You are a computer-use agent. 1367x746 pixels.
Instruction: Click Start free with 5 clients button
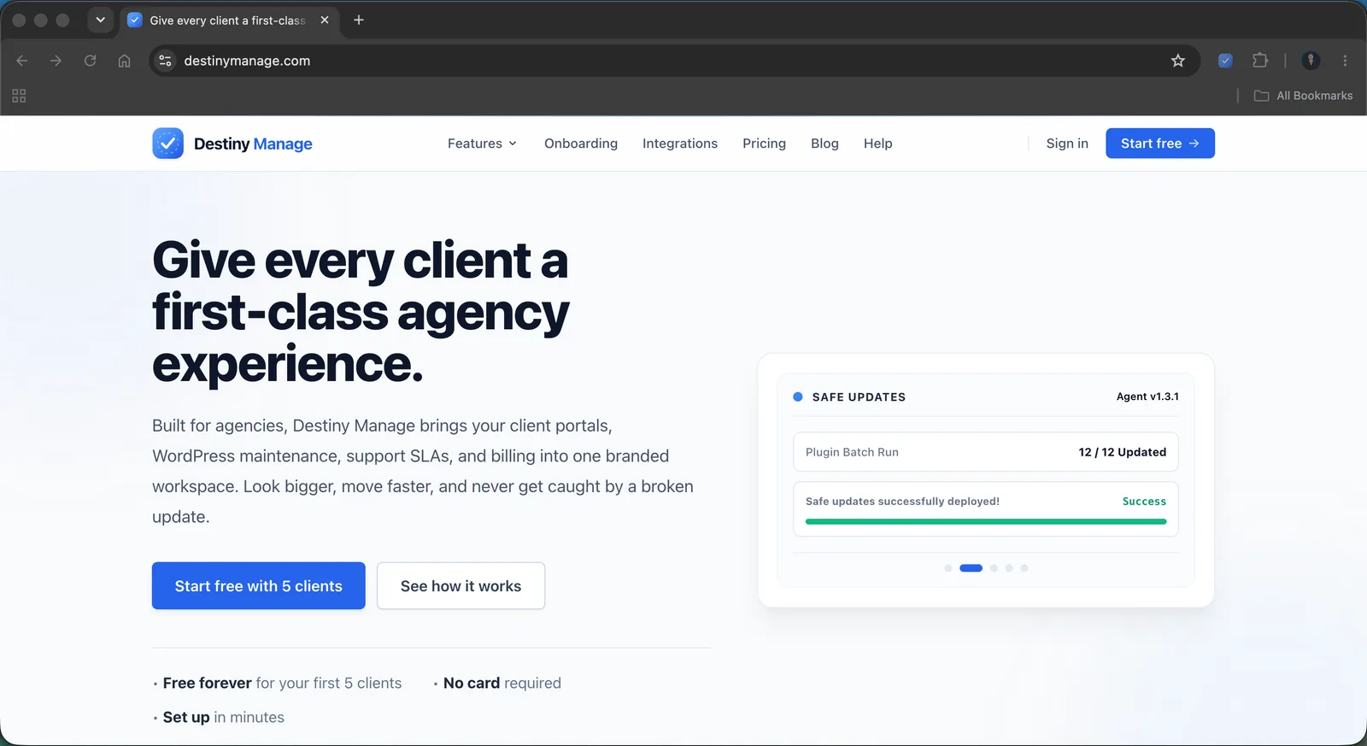click(x=259, y=586)
